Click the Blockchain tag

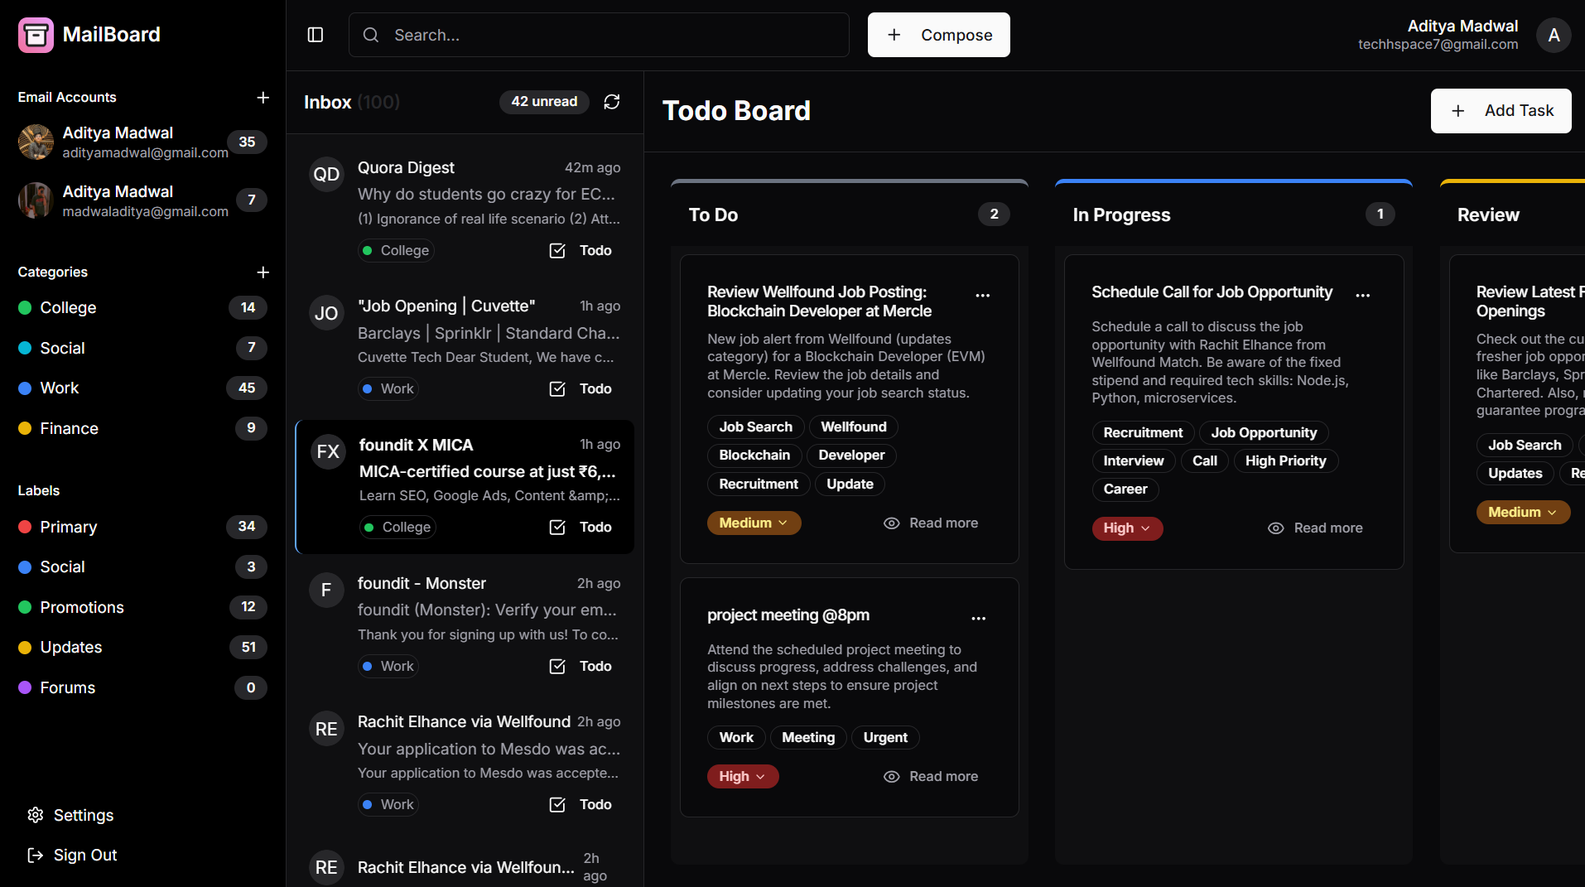coord(754,456)
